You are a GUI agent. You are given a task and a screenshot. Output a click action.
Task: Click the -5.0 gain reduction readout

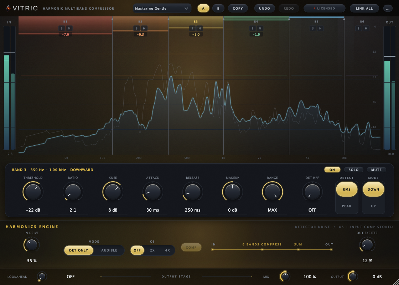tap(196, 34)
